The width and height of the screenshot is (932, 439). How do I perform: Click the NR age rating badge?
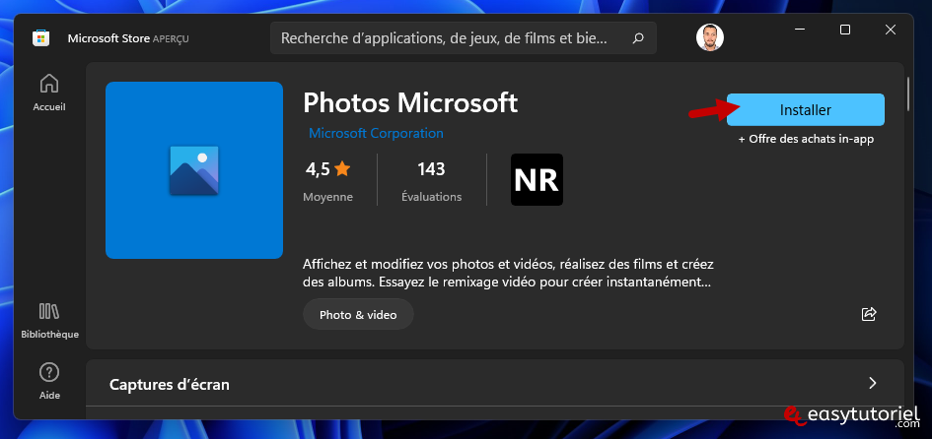537,180
